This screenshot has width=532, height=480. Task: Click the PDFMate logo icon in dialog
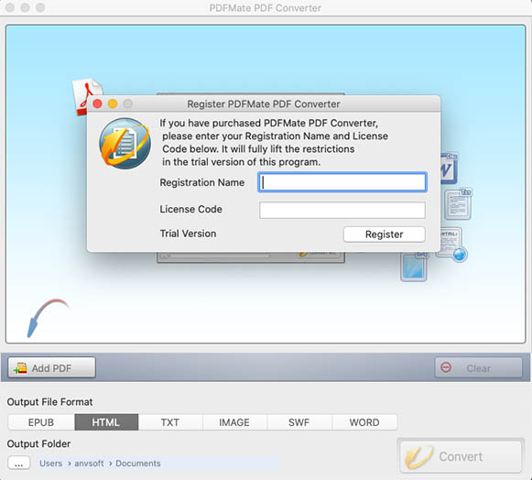point(125,144)
